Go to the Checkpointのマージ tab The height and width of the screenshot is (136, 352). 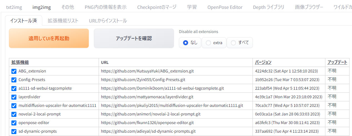click(157, 7)
